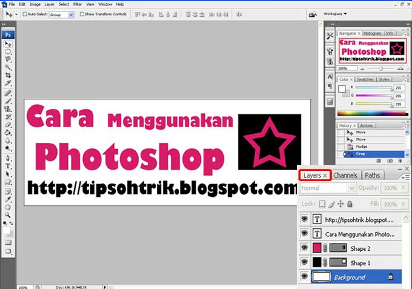Screen dimensions: 412x289
Task: Select the Healing Brush tool
Action: tap(8, 93)
